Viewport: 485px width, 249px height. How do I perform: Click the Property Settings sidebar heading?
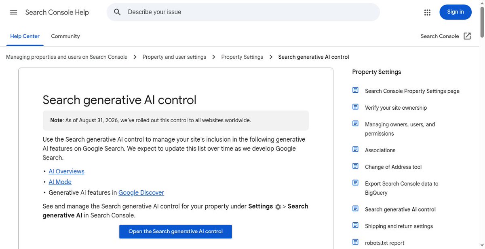377,72
